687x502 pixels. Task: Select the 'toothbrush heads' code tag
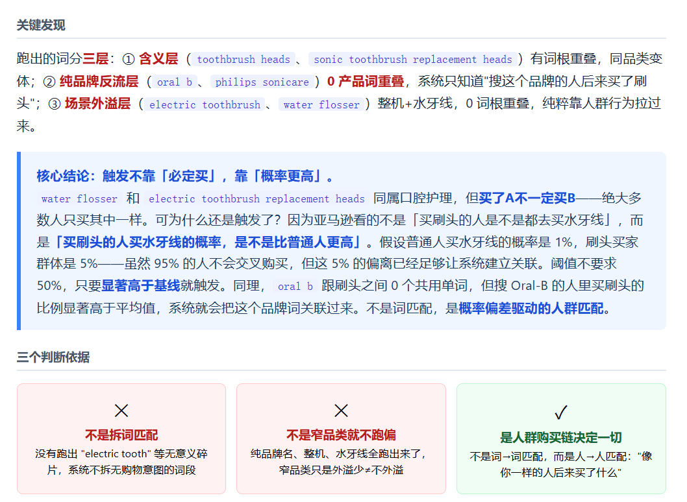pyautogui.click(x=243, y=59)
